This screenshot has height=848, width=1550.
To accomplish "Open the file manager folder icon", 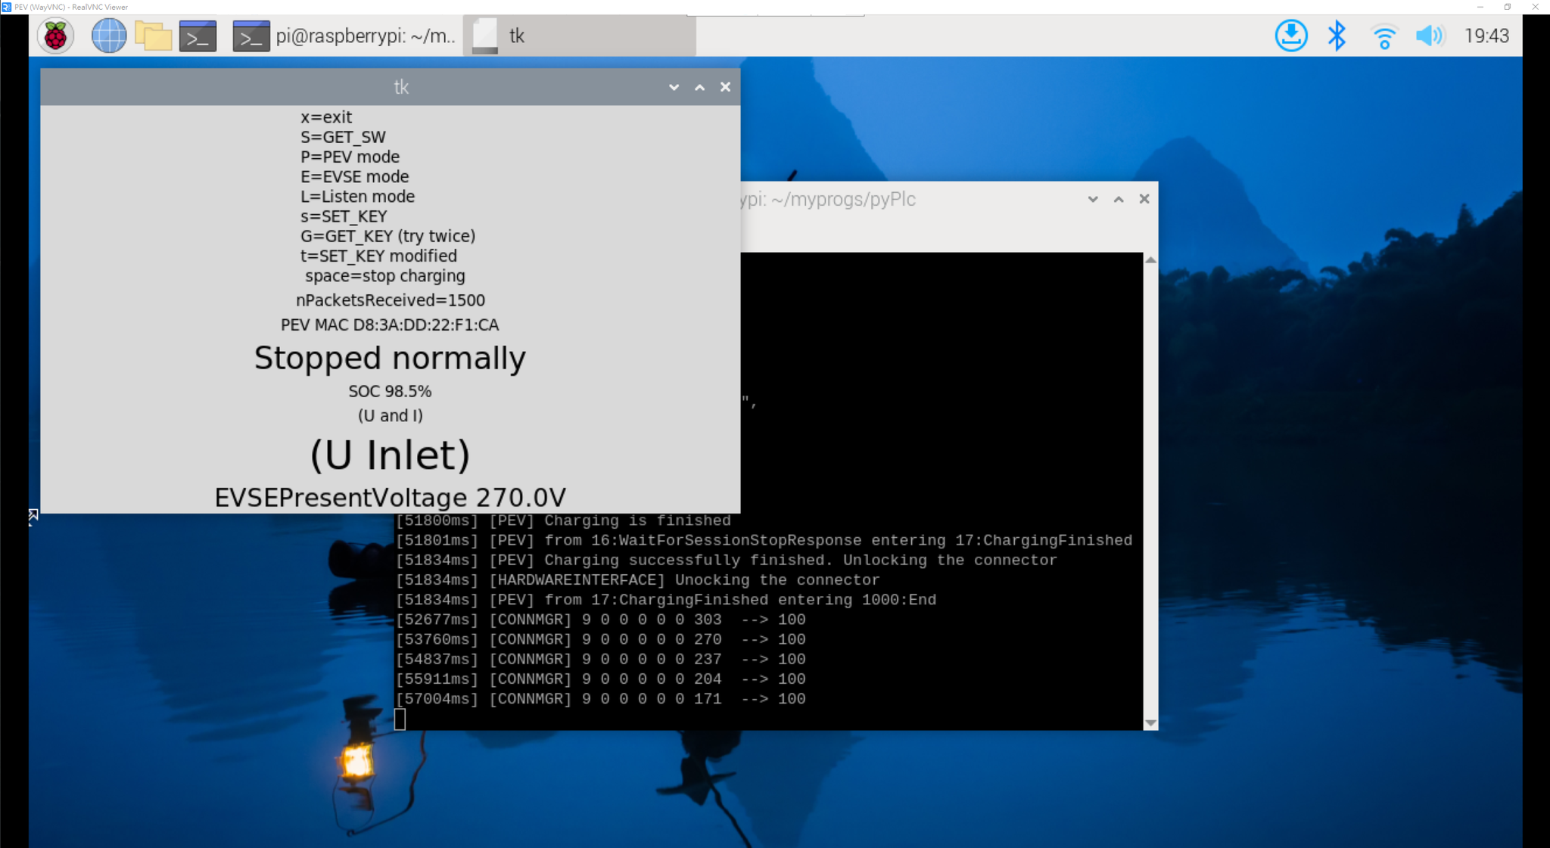I will coord(153,36).
